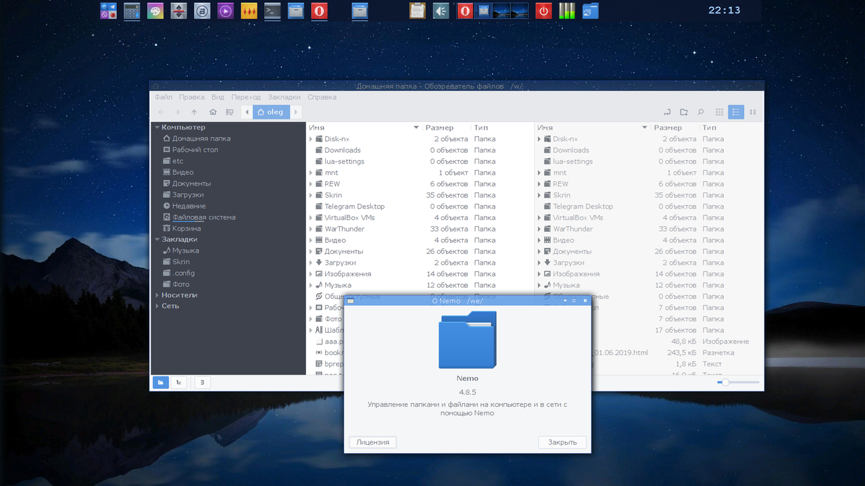Click the red power button in the panel

(x=543, y=11)
